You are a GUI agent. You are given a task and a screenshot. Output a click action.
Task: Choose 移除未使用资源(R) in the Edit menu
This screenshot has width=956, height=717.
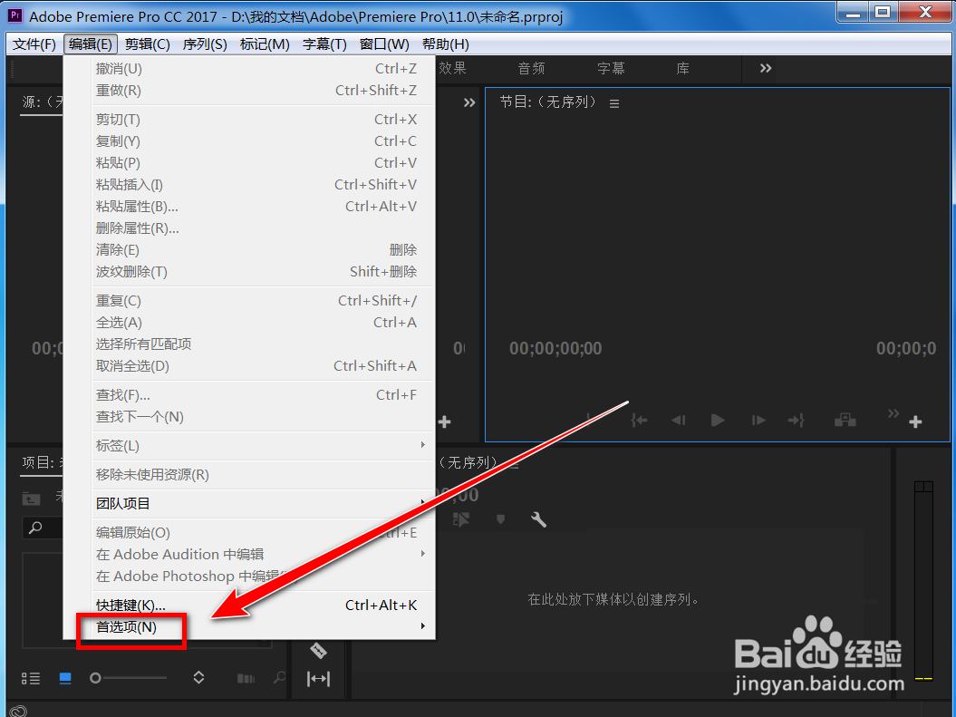tap(262, 474)
